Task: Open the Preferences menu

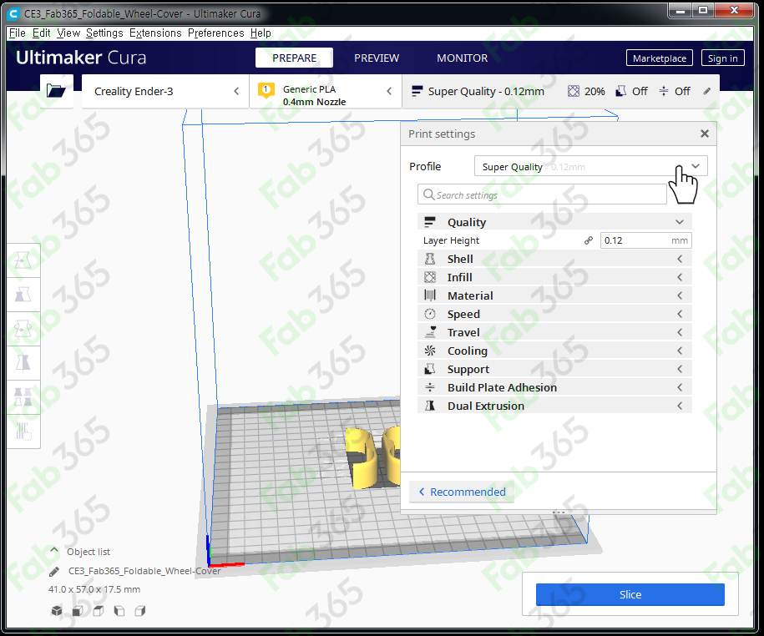Action: click(216, 33)
